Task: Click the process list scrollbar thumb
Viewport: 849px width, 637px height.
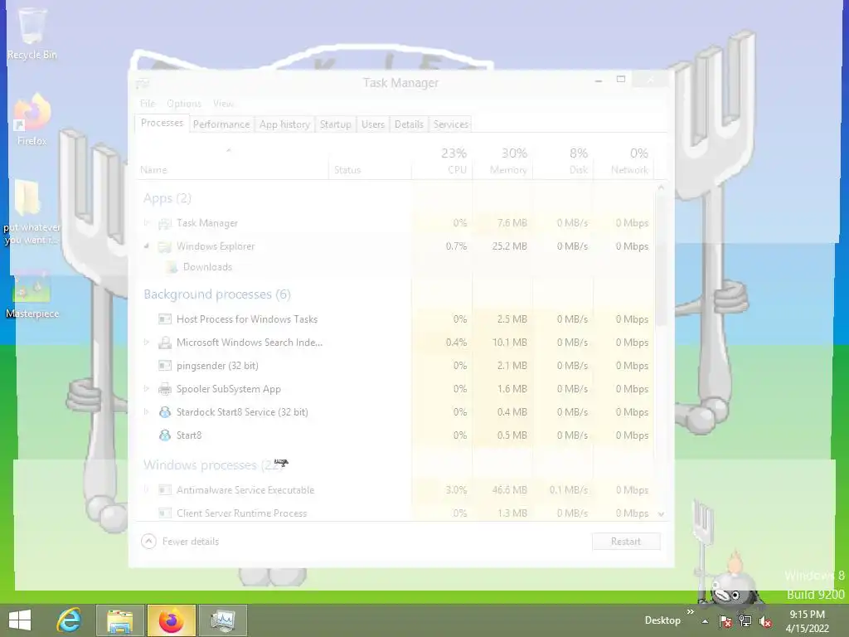Action: pos(661,259)
